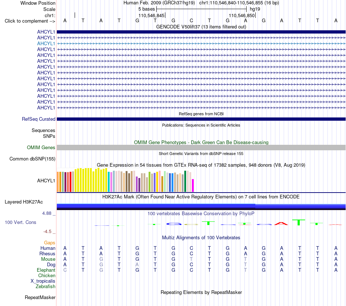Select the "Chicken" alignment row label
This screenshot has width=346, height=306.
[x=47, y=275]
